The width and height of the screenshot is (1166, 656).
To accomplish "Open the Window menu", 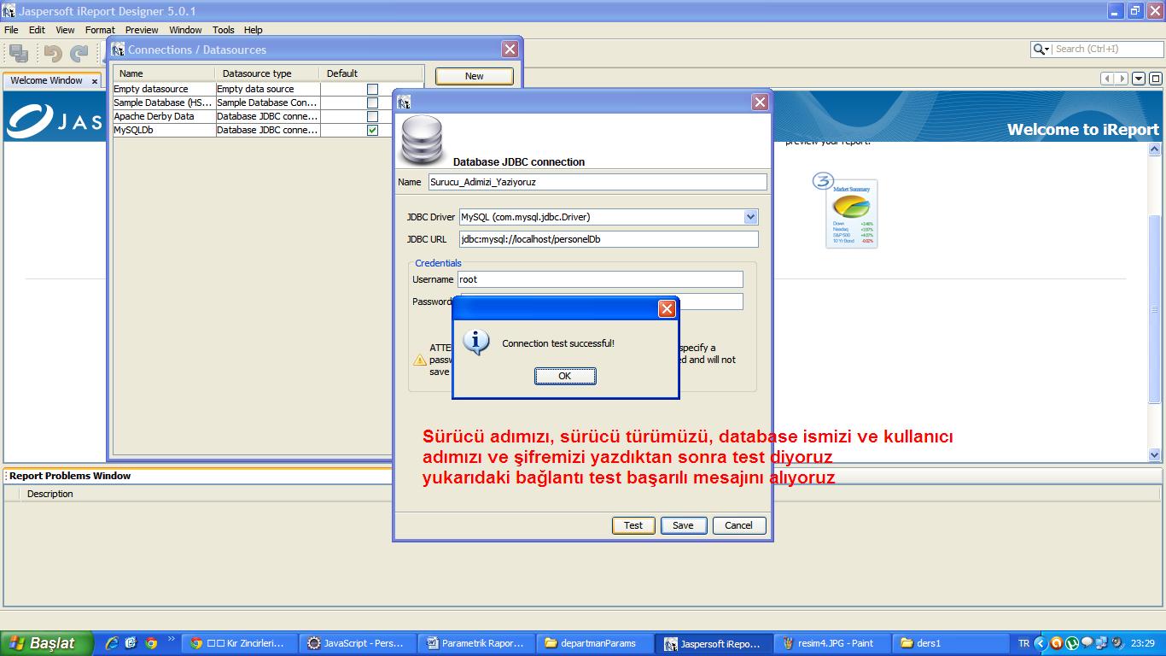I will click(x=185, y=30).
